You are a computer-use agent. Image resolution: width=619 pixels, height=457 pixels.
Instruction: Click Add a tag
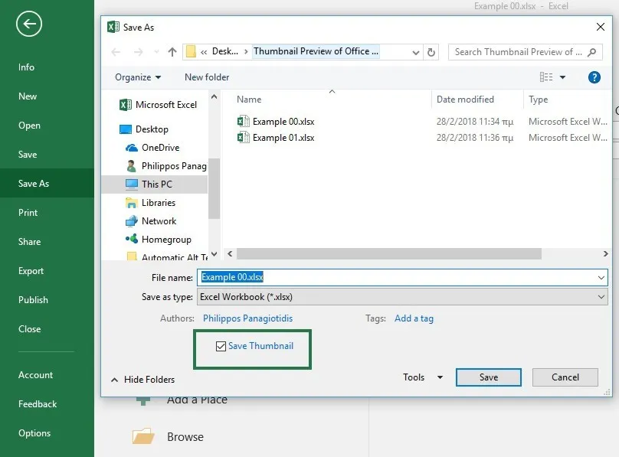(x=414, y=318)
